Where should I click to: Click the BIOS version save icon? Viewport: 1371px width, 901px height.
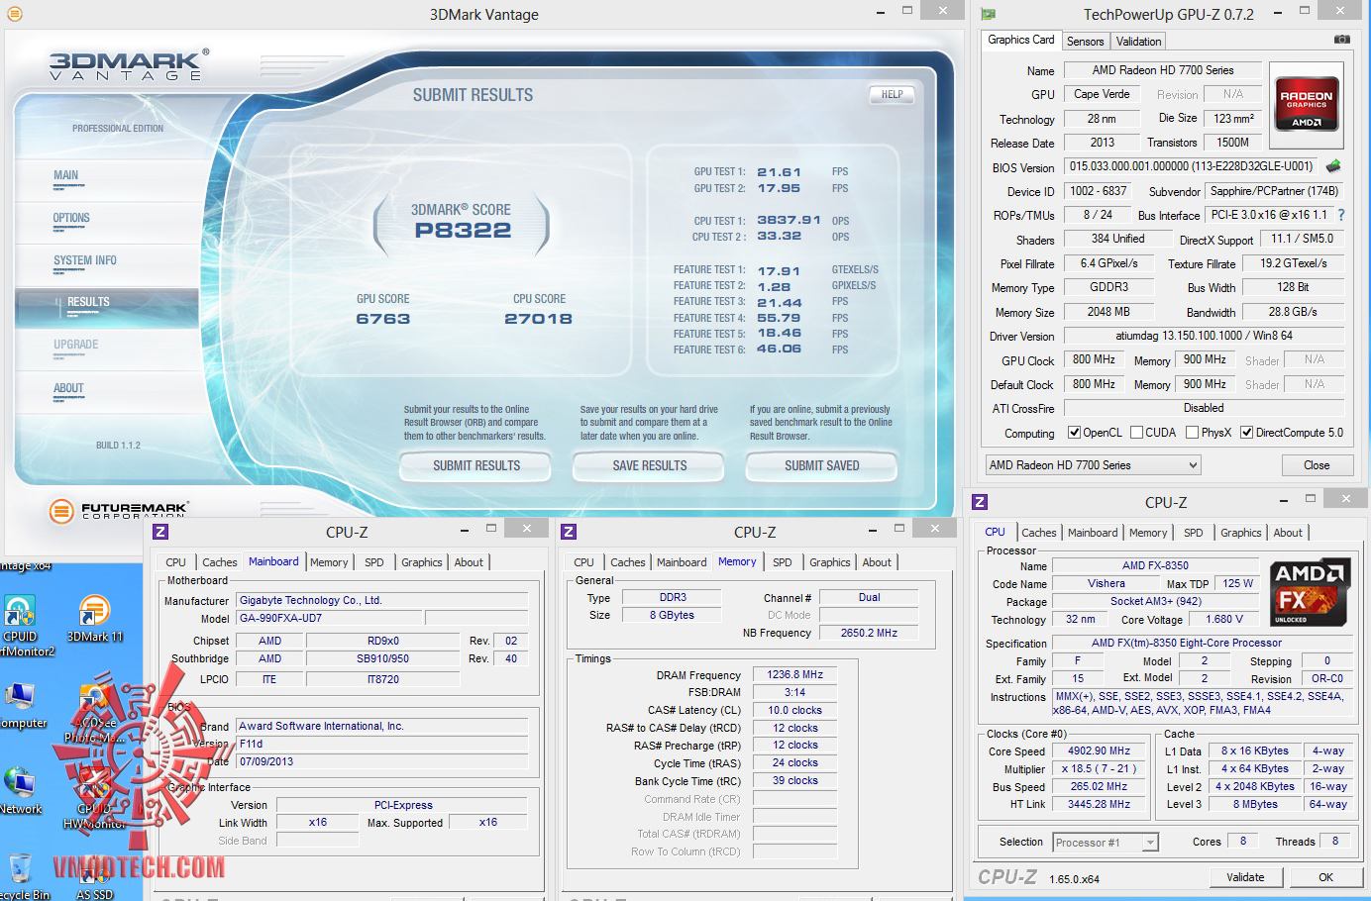(x=1333, y=166)
